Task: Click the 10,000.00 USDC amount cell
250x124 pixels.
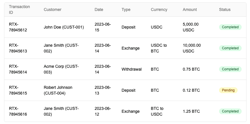Action: pyautogui.click(x=192, y=48)
